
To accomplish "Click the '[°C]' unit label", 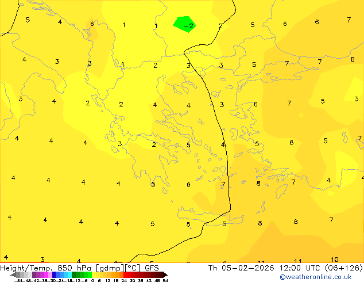I will pyautogui.click(x=133, y=268).
